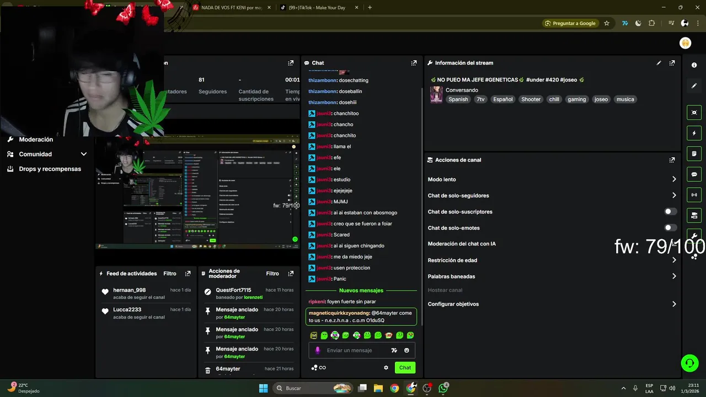Switch to the NADA DE VOS FT KENI tab
Screen dimensions: 706x397
tap(232, 8)
